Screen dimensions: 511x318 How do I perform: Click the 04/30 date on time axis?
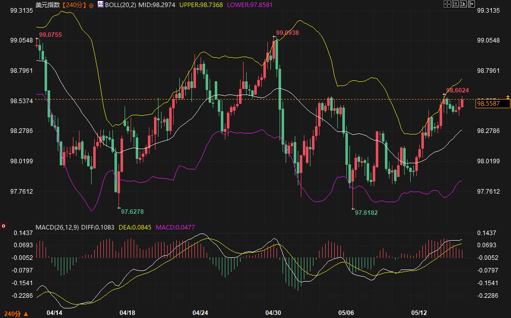(x=273, y=313)
